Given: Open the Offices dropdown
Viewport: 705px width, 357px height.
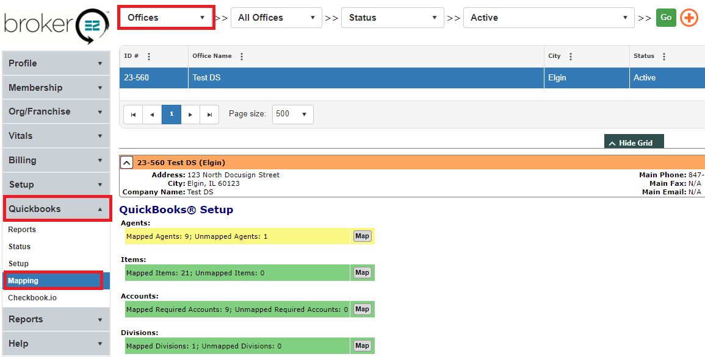Looking at the screenshot, I should click(x=166, y=18).
